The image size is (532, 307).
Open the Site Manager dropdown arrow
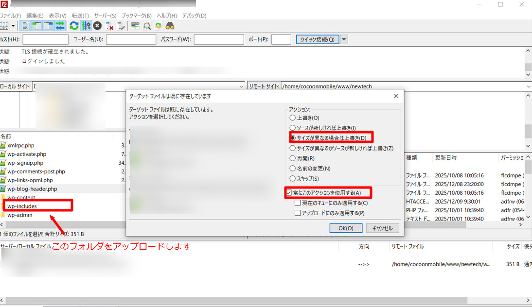(13, 26)
